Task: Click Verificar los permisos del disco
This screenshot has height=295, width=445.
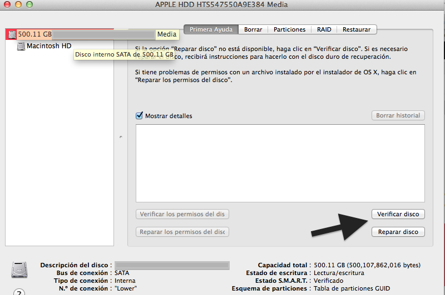Action: coord(182,214)
